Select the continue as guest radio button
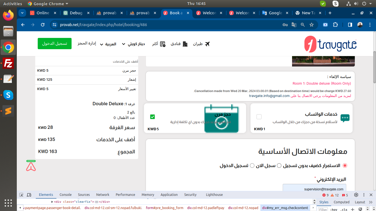376x211 pixels. (345, 166)
